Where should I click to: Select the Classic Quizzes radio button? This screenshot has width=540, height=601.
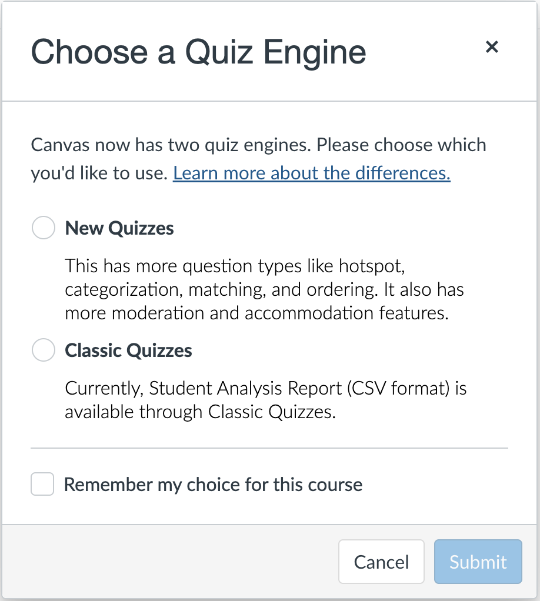(x=43, y=350)
